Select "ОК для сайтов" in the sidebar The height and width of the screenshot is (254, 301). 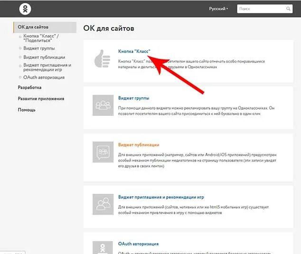[45, 27]
